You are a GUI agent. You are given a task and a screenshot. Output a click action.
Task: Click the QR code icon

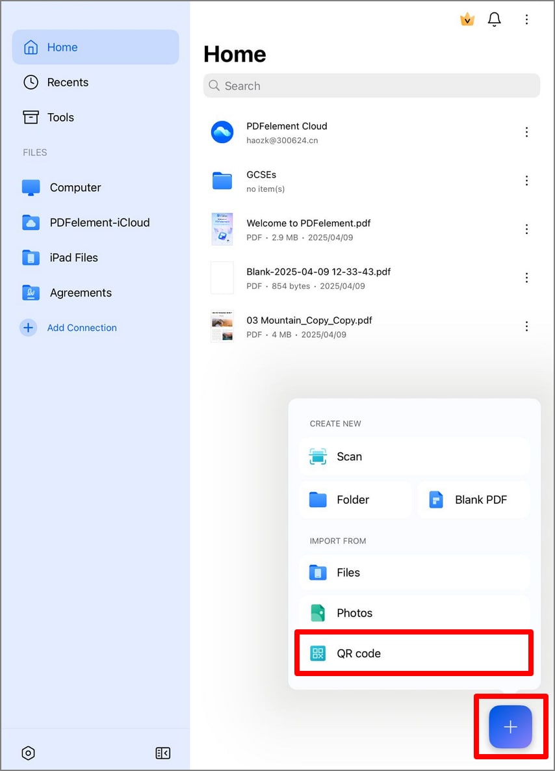(x=318, y=653)
